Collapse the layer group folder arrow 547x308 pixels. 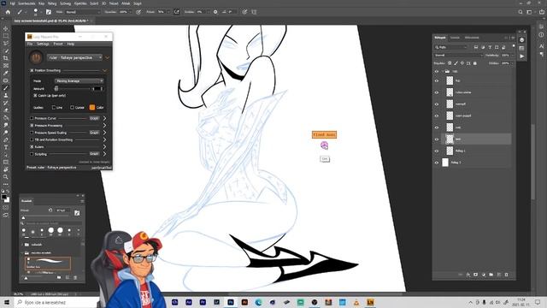tap(443, 72)
